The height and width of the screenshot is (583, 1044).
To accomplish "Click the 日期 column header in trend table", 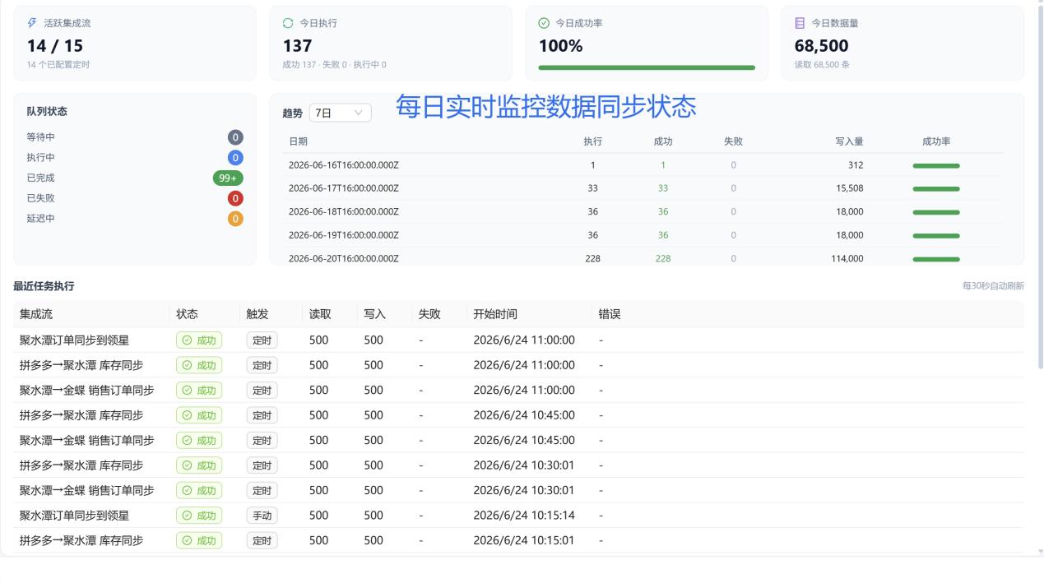I will (x=298, y=141).
